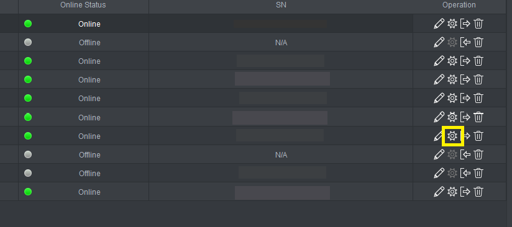Edit the device in the bottom row
The image size is (512, 227).
coord(439,192)
